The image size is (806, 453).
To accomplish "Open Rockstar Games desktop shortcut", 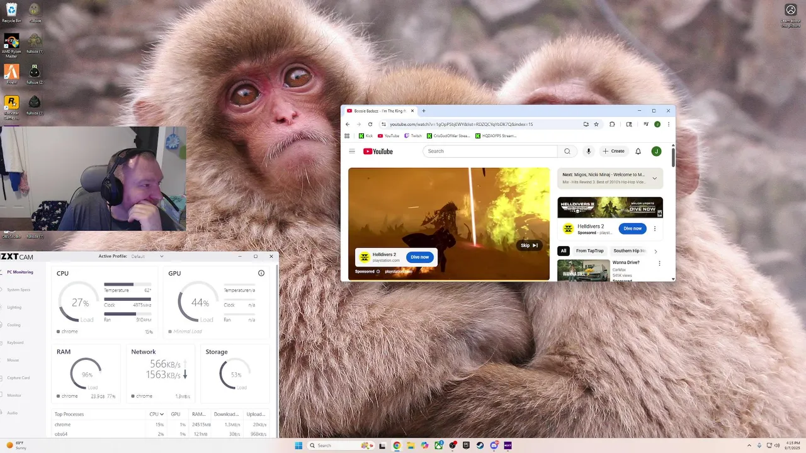I will [11, 106].
